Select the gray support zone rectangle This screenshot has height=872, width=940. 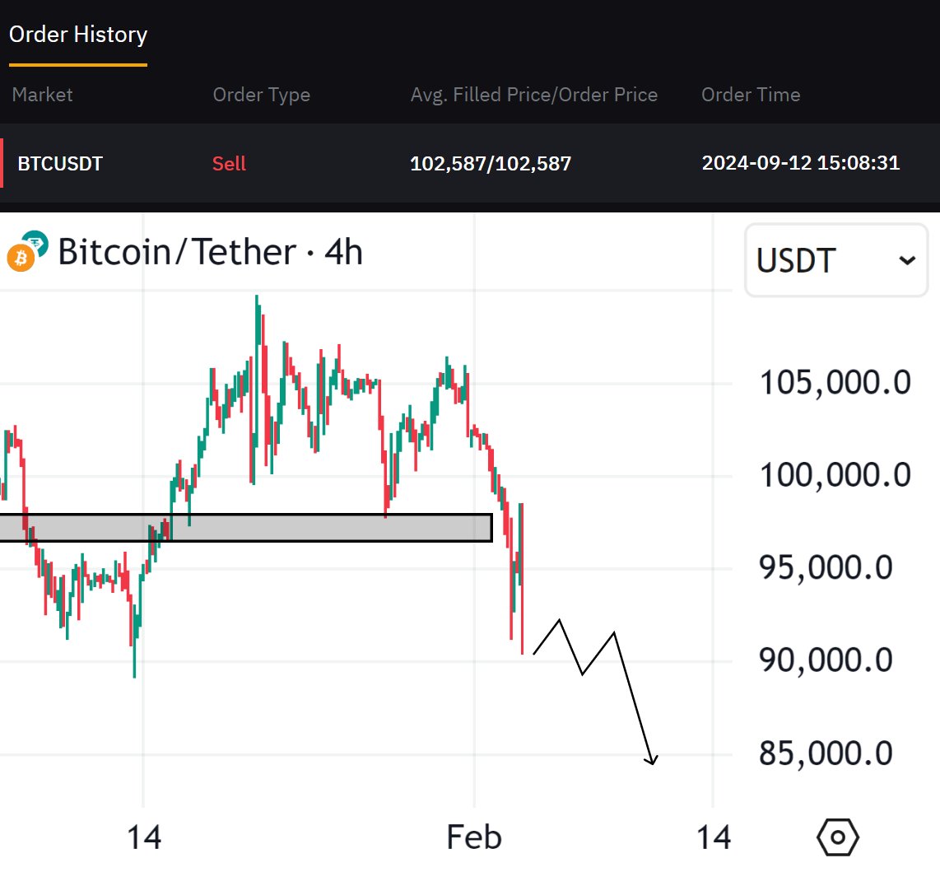[x=246, y=528]
